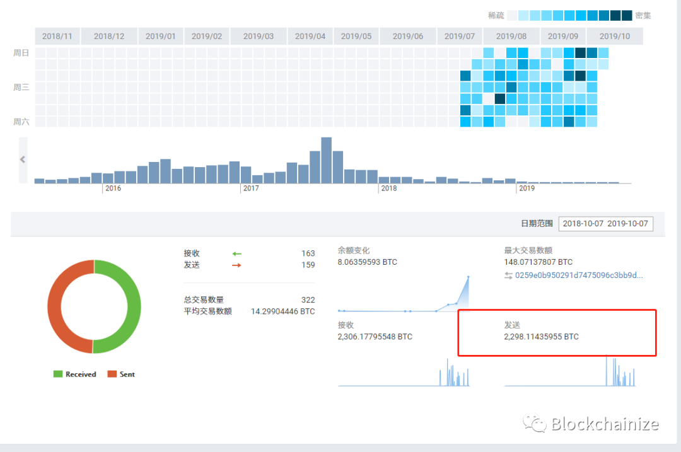Screen dimensions: 681x452
Task: Click the green Received legend swatch
Action: pos(58,374)
